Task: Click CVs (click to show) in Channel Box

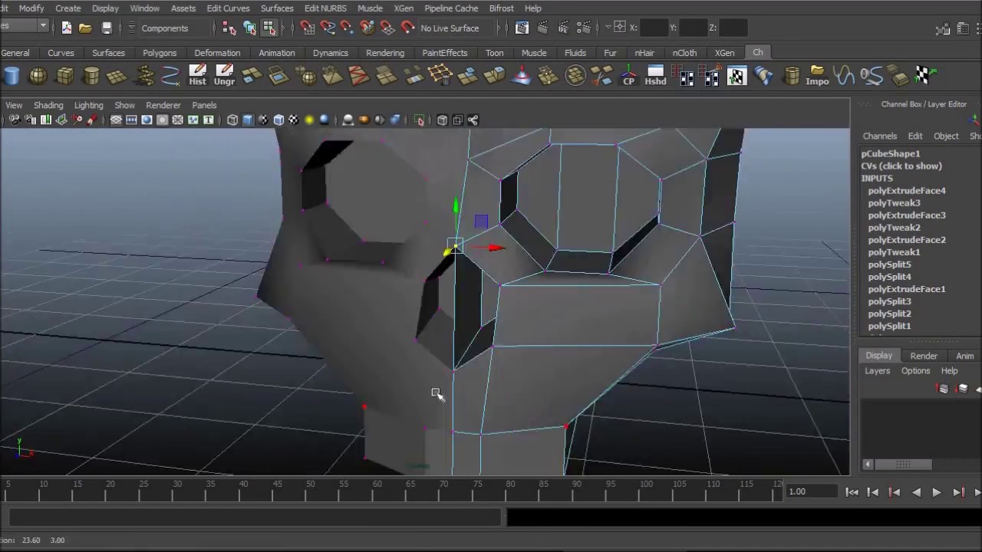Action: [x=901, y=166]
